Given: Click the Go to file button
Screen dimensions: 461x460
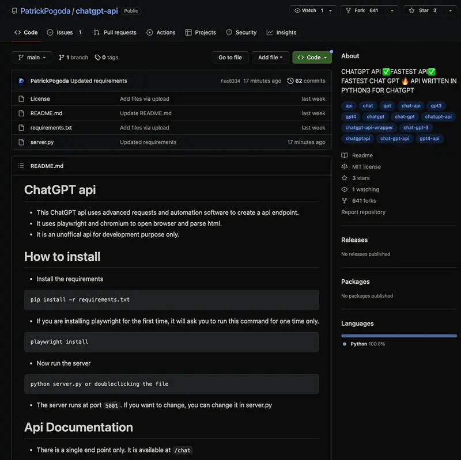Looking at the screenshot, I should point(230,58).
